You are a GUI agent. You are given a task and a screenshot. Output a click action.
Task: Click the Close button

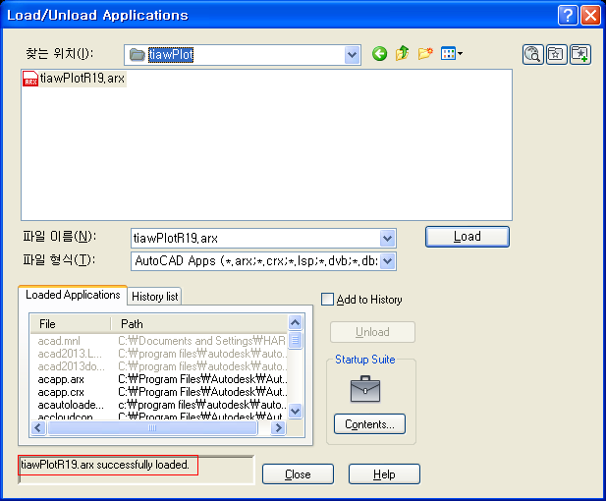click(x=298, y=473)
